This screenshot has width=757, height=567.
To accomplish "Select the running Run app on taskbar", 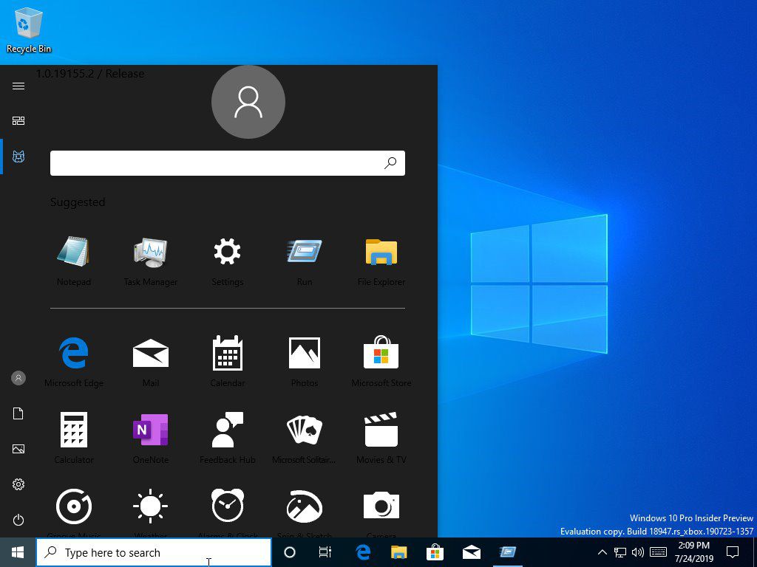I will (x=507, y=552).
